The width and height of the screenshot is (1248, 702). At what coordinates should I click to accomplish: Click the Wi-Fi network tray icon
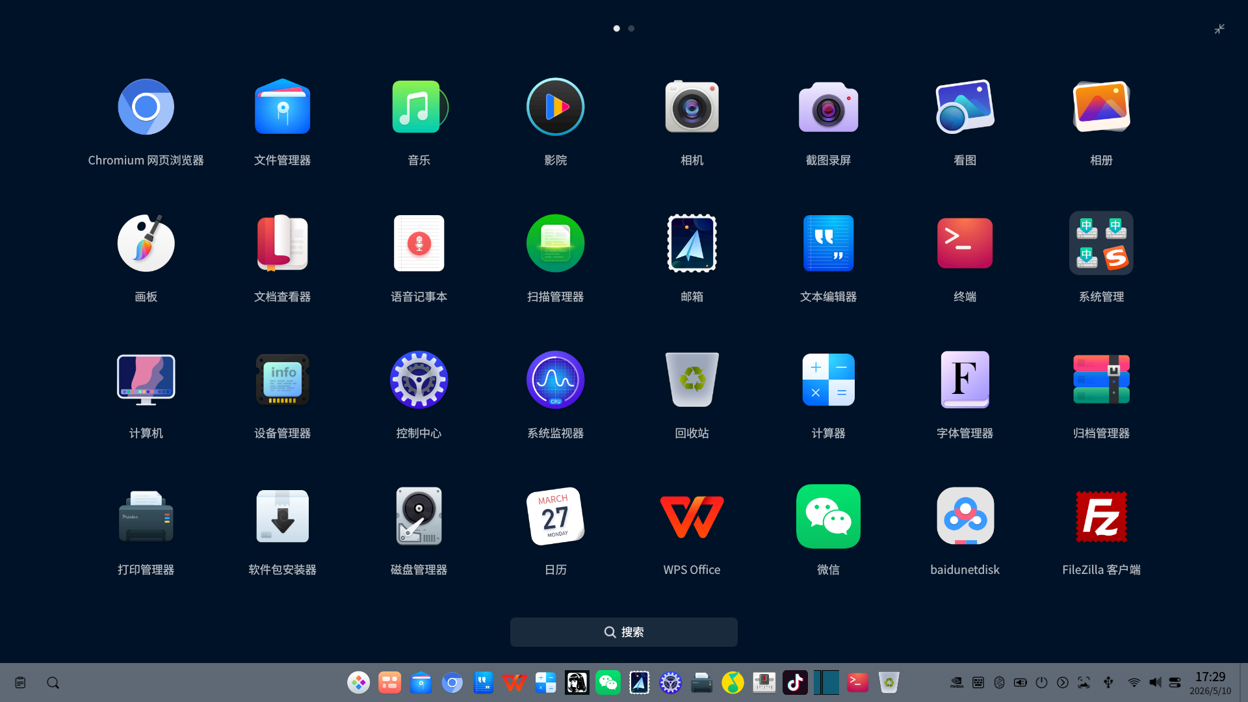click(x=1134, y=682)
